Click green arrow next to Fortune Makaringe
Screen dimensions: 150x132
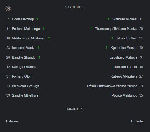tap(44, 29)
